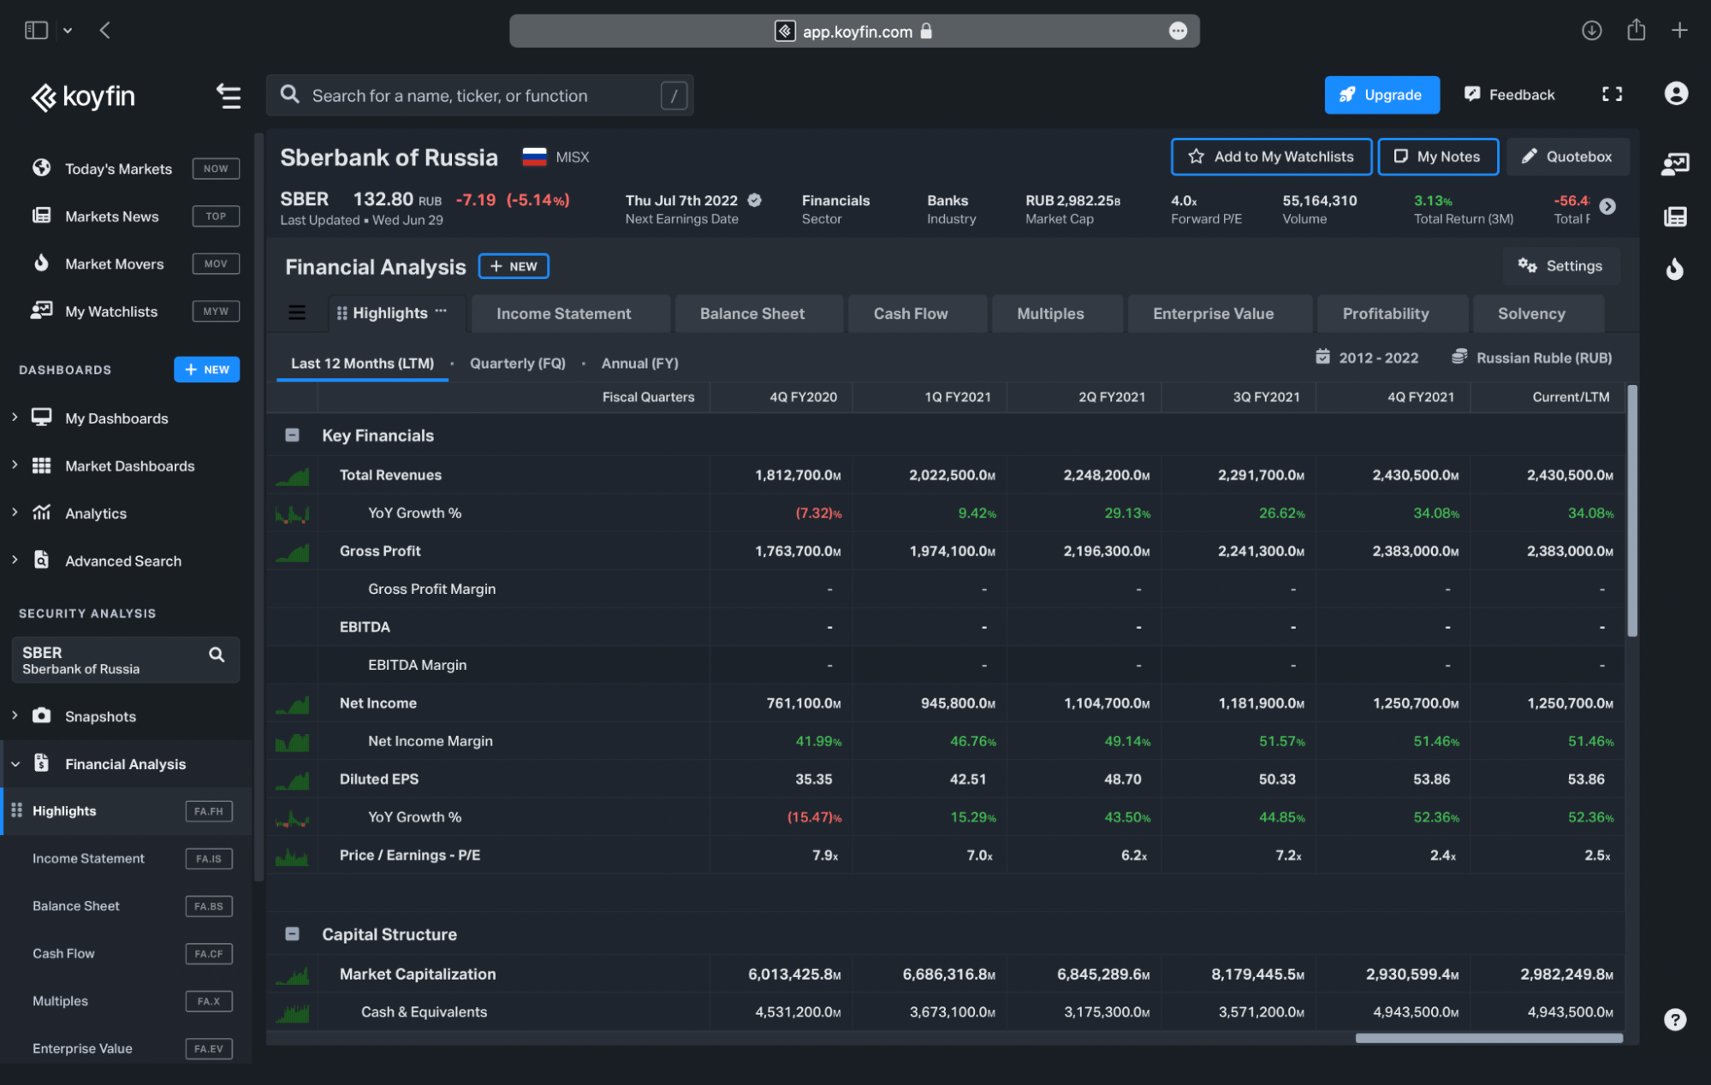The height and width of the screenshot is (1085, 1711).
Task: Open new Safari tab plus icon
Action: coord(1679,31)
